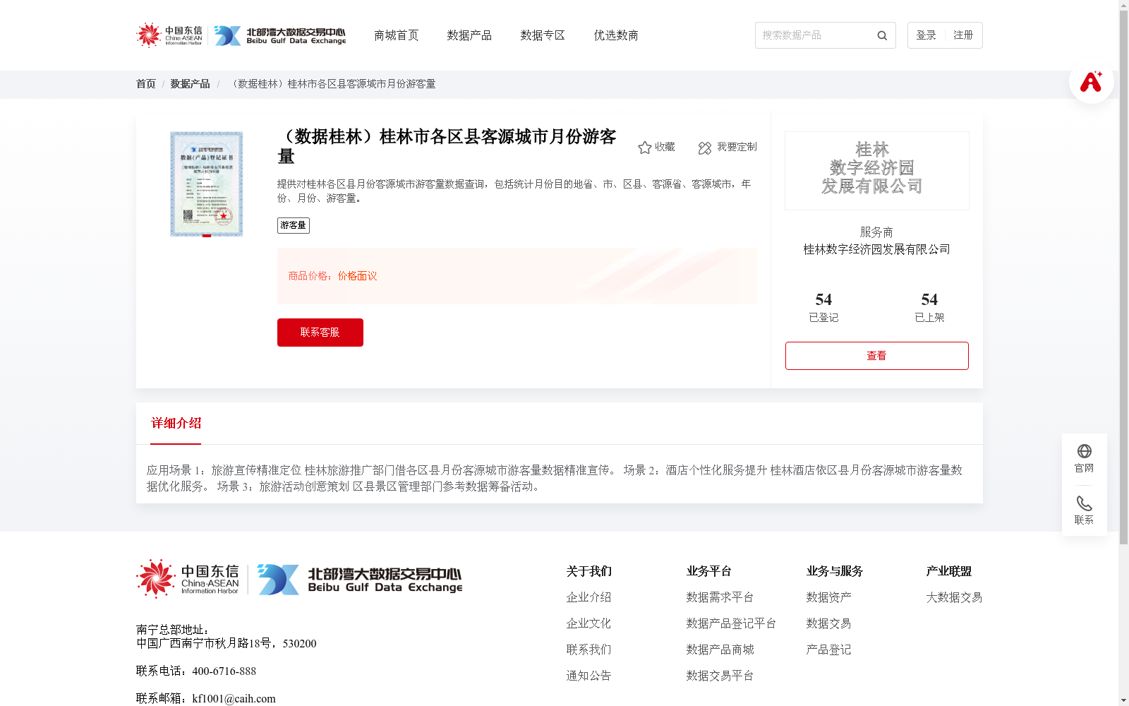
Task: Click the search magnifier icon
Action: pos(882,35)
